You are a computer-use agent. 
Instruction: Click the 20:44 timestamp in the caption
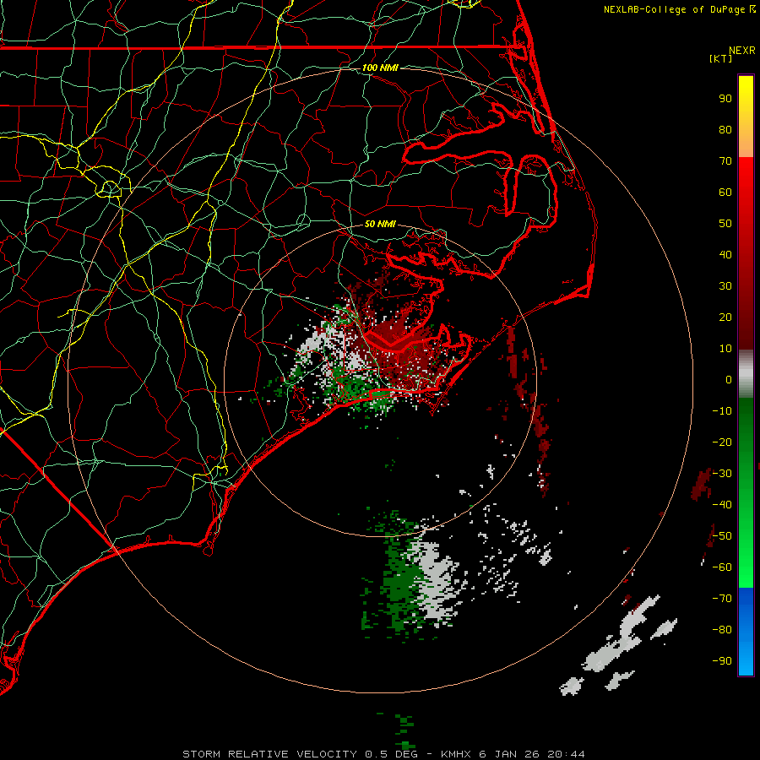[x=566, y=754]
